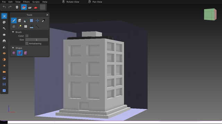Click the trash delete icon

(17, 7)
